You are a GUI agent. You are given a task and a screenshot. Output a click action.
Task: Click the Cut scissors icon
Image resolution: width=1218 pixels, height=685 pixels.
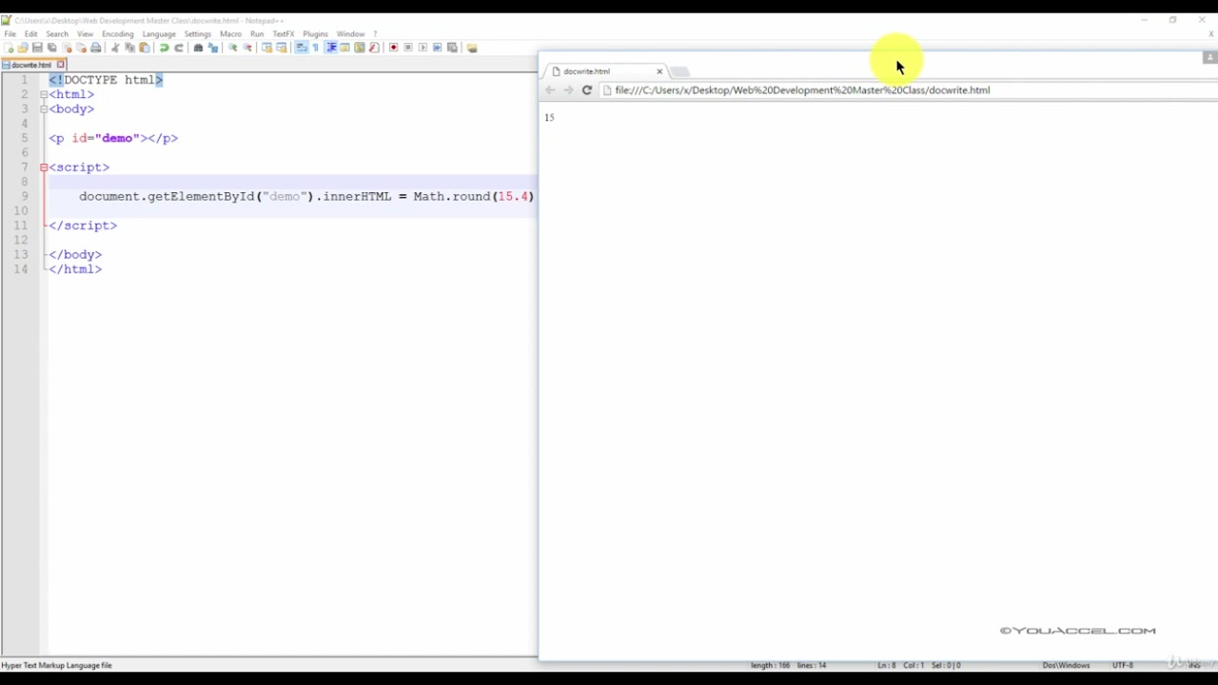pos(115,48)
